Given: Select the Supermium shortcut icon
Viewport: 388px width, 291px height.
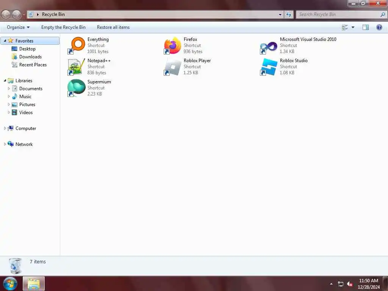Looking at the screenshot, I should (x=77, y=88).
